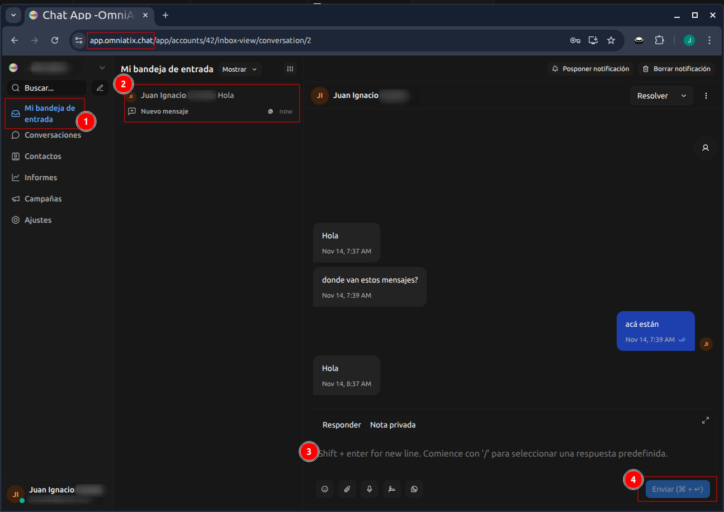Open conversation more options three-dot menu
The image size is (724, 512).
(x=706, y=96)
